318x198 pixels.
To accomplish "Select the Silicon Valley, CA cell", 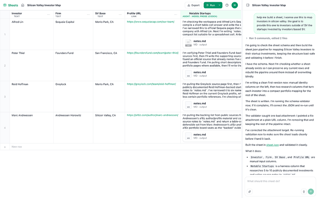I will click(109, 128).
